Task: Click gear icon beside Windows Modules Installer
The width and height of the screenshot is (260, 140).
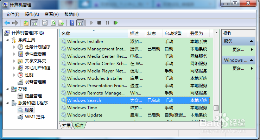Action: [64, 78]
